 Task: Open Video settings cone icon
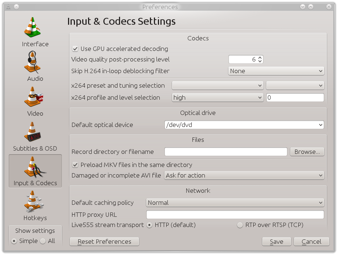33,97
